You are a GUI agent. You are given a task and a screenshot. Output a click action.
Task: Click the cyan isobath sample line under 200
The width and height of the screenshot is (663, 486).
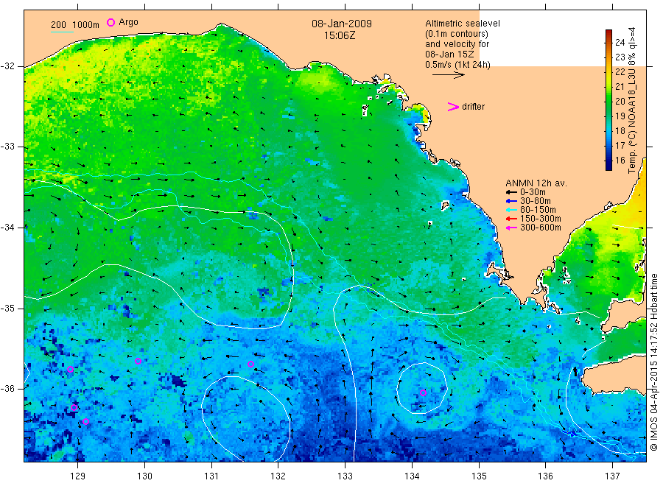click(x=62, y=32)
